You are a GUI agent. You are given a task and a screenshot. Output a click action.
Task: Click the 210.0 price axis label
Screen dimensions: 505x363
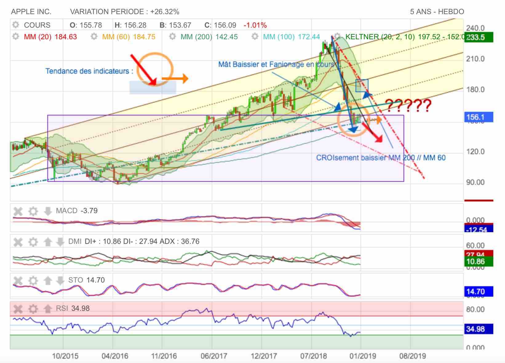[475, 59]
